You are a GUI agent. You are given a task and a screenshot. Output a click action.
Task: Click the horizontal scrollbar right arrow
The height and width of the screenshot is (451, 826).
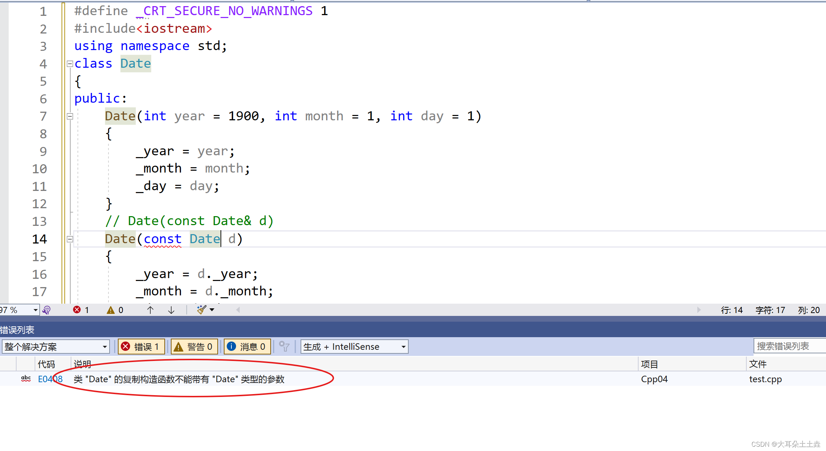click(699, 310)
